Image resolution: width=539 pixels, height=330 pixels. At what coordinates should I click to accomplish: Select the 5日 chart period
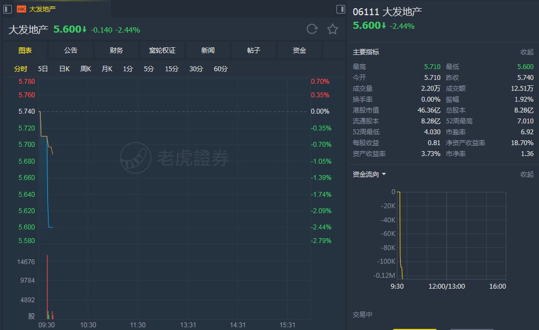click(x=43, y=69)
